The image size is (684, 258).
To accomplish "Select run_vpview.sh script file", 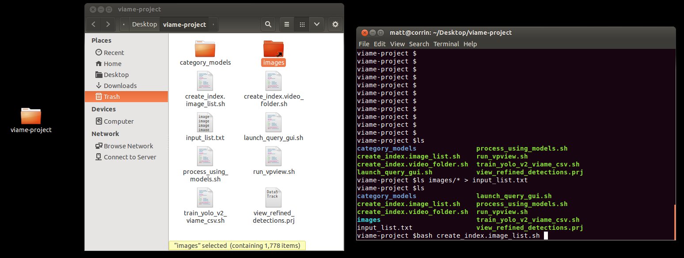I will 274,156.
